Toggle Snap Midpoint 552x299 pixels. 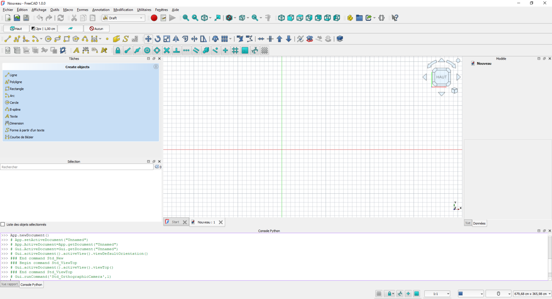tap(137, 50)
